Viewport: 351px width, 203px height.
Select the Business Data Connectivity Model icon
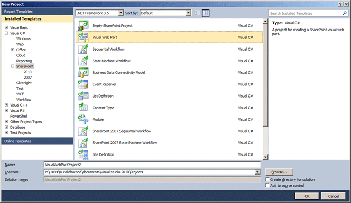[x=83, y=73]
